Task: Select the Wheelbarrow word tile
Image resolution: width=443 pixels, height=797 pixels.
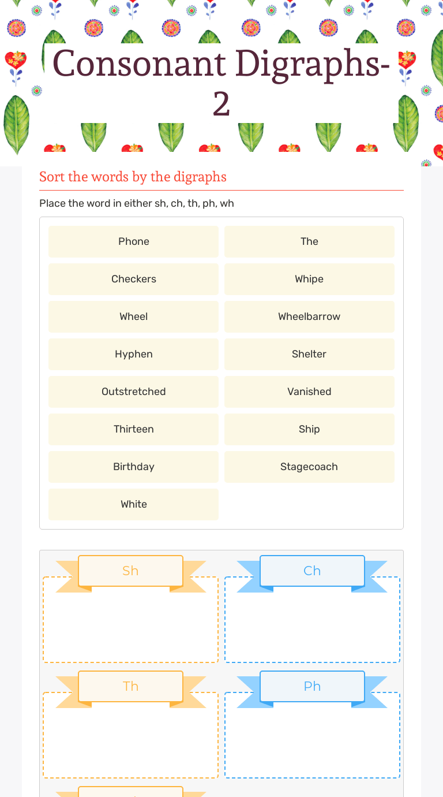Action: point(309,316)
